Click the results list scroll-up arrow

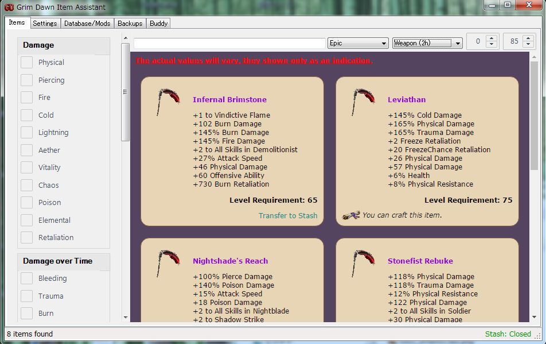coord(534,57)
